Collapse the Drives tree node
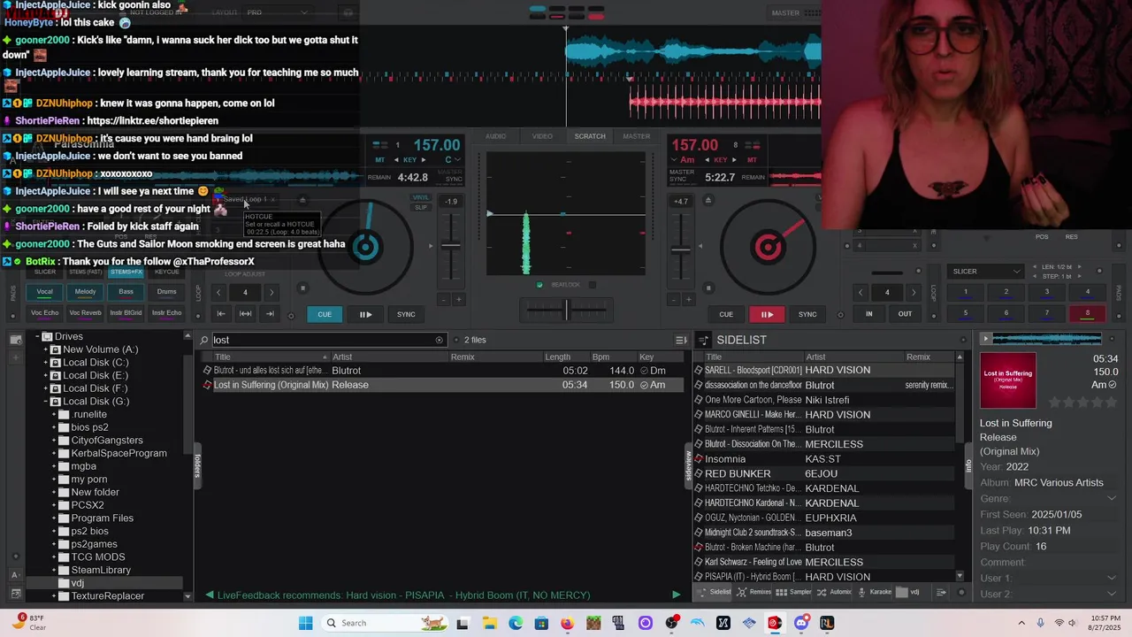 click(37, 336)
